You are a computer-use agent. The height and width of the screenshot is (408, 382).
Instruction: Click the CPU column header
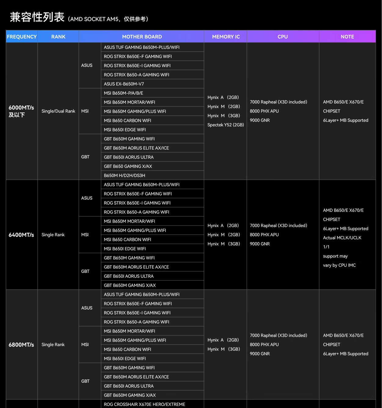283,36
